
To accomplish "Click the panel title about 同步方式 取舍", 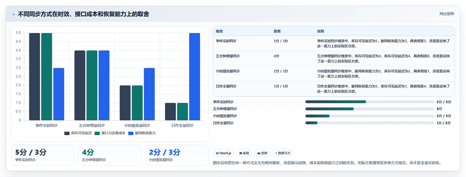I will pyautogui.click(x=83, y=14).
